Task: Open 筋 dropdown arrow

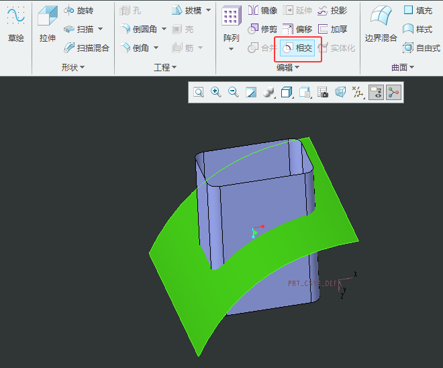Action: point(200,48)
